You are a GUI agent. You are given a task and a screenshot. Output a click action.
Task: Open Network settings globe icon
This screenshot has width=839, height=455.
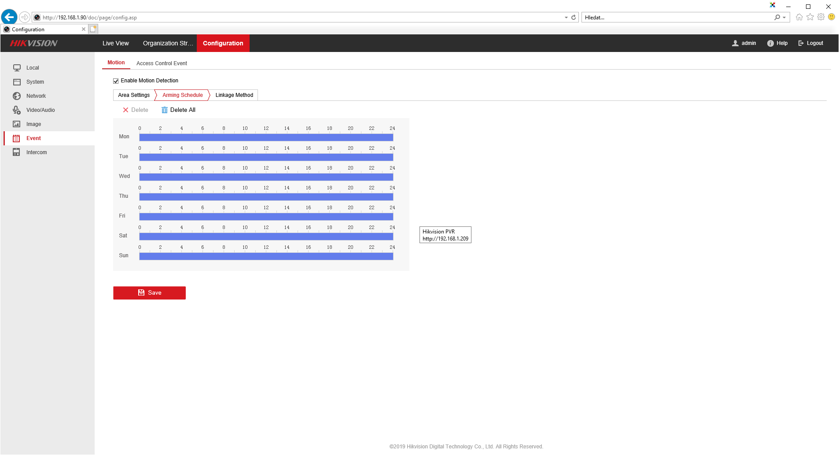click(17, 96)
